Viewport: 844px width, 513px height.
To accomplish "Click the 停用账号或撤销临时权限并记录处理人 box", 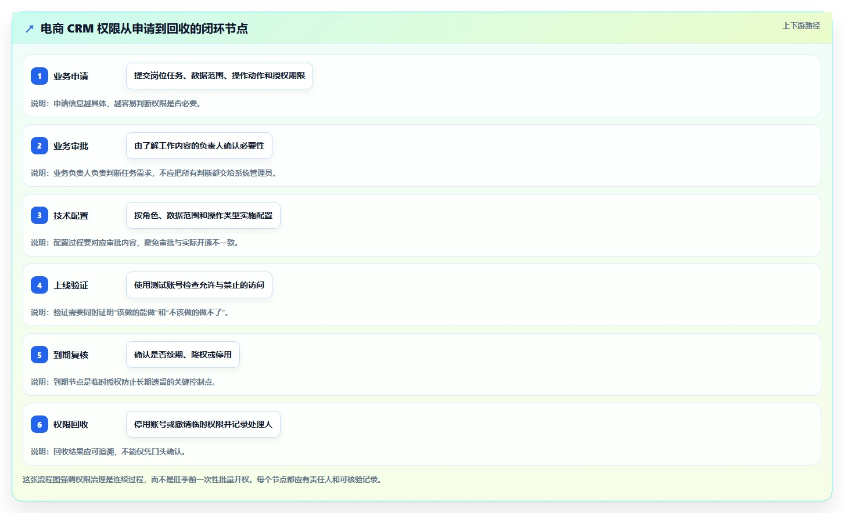I will [203, 424].
